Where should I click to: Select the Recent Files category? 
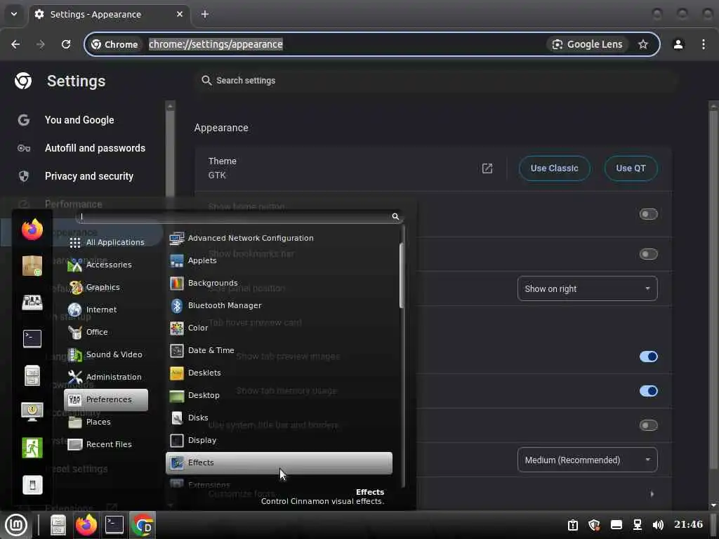(107, 444)
